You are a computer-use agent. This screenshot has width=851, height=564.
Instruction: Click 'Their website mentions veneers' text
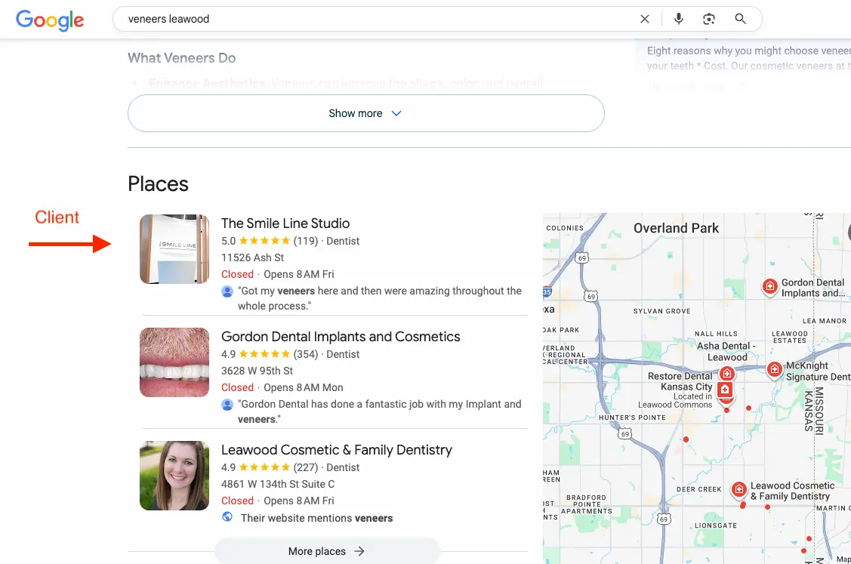[317, 519]
